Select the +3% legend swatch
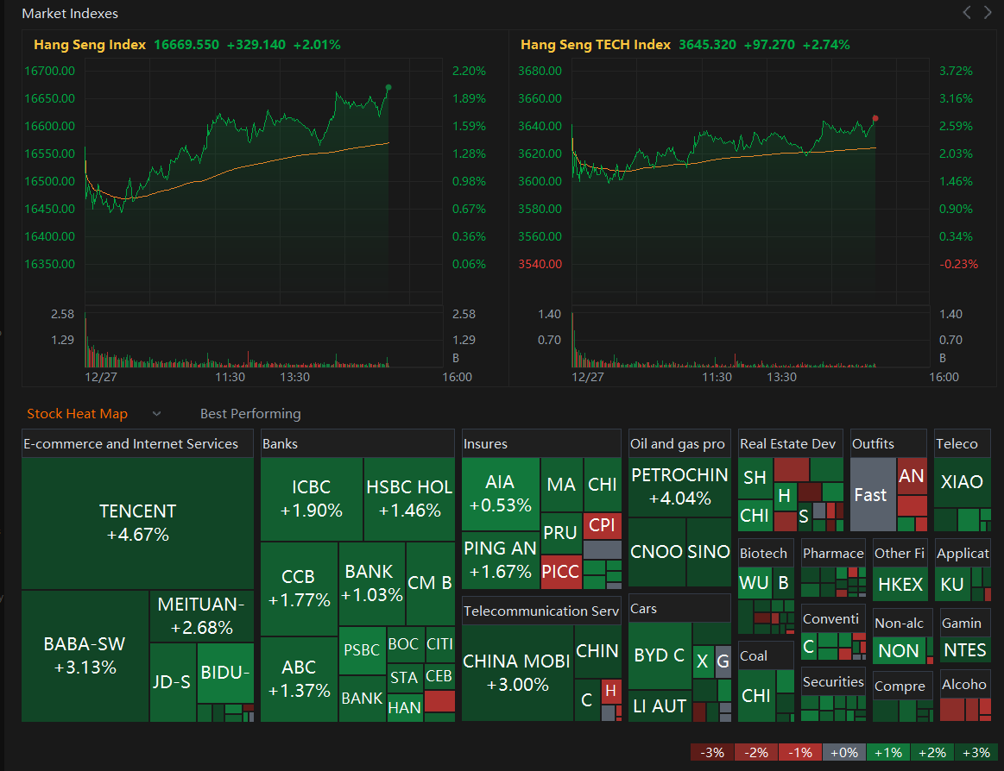The image size is (1004, 771). point(976,752)
